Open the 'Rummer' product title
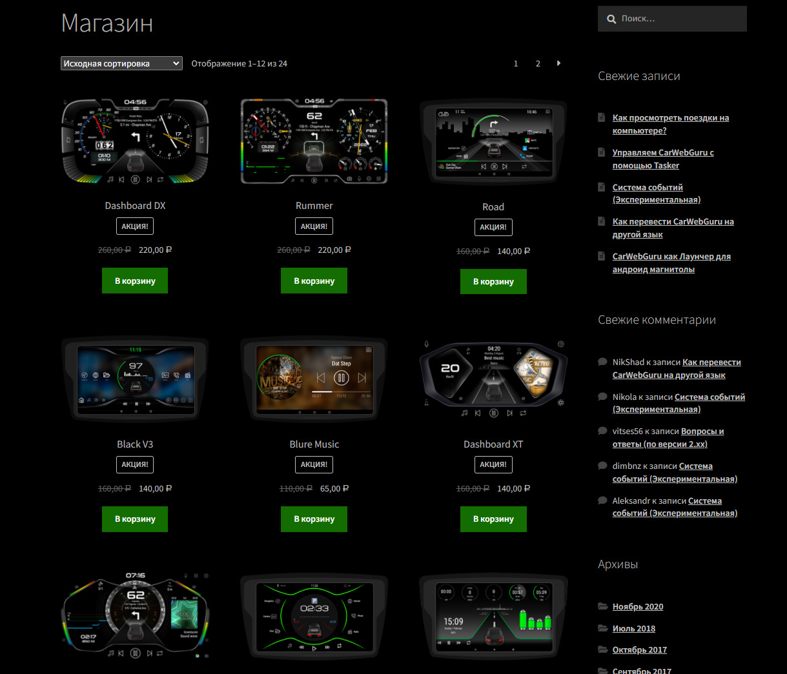The image size is (787, 674). click(x=314, y=206)
